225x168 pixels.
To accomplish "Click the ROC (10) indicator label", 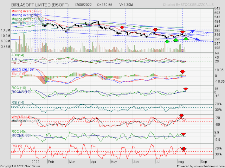I will click(18, 88).
